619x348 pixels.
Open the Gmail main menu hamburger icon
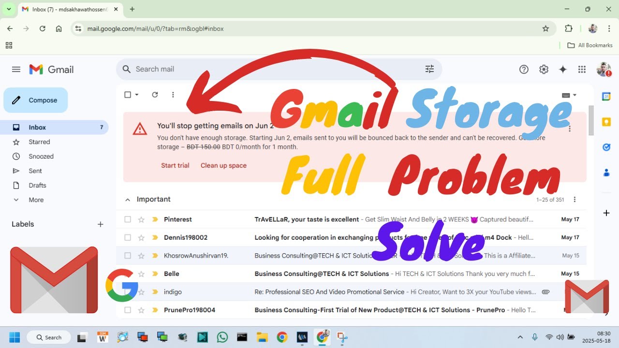pyautogui.click(x=16, y=70)
